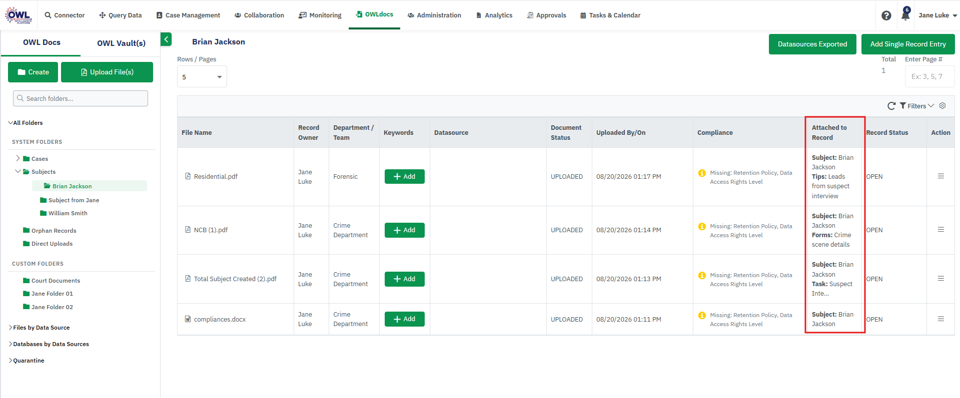Viewport: 960px width, 398px height.
Task: Click compliance warning icon for compliances.docx
Action: coord(702,316)
